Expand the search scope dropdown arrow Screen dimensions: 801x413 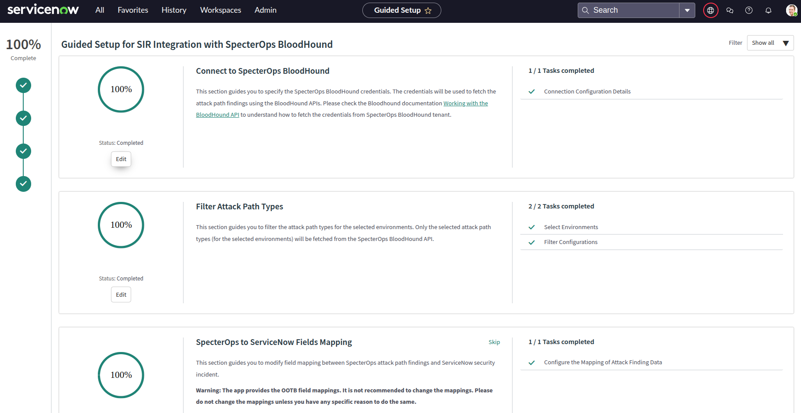687,11
